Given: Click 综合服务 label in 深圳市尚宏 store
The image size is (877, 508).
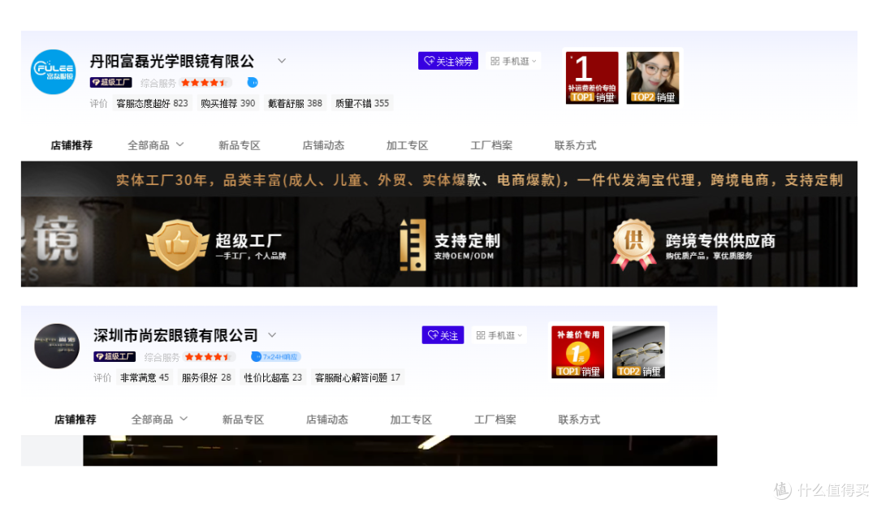Looking at the screenshot, I should (162, 357).
